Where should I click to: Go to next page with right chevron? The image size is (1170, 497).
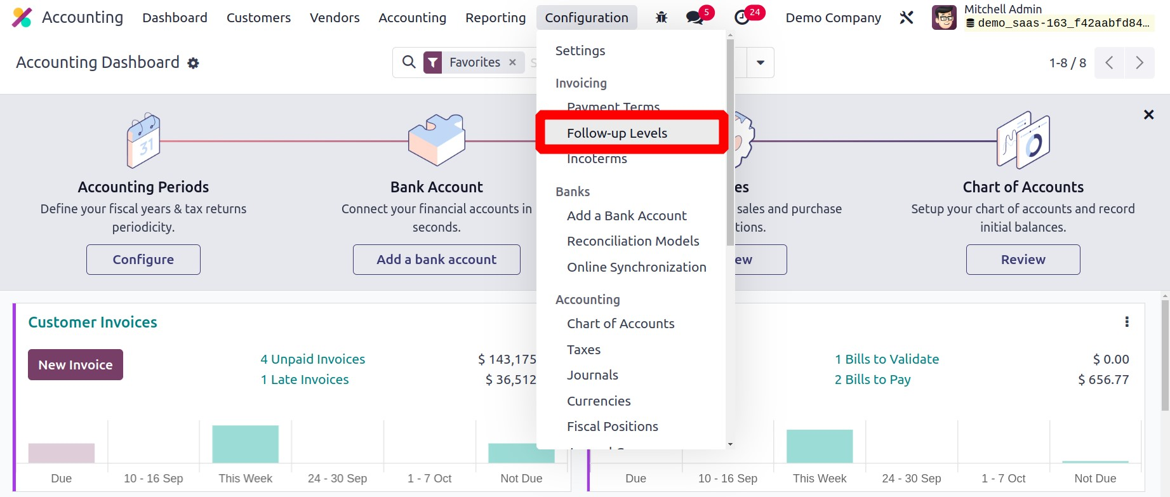click(x=1139, y=63)
